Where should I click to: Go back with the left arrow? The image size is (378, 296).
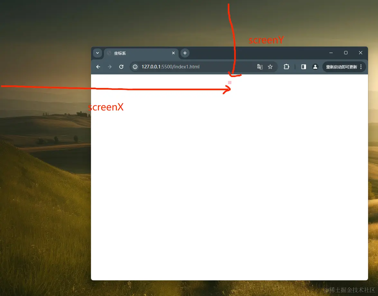point(98,67)
